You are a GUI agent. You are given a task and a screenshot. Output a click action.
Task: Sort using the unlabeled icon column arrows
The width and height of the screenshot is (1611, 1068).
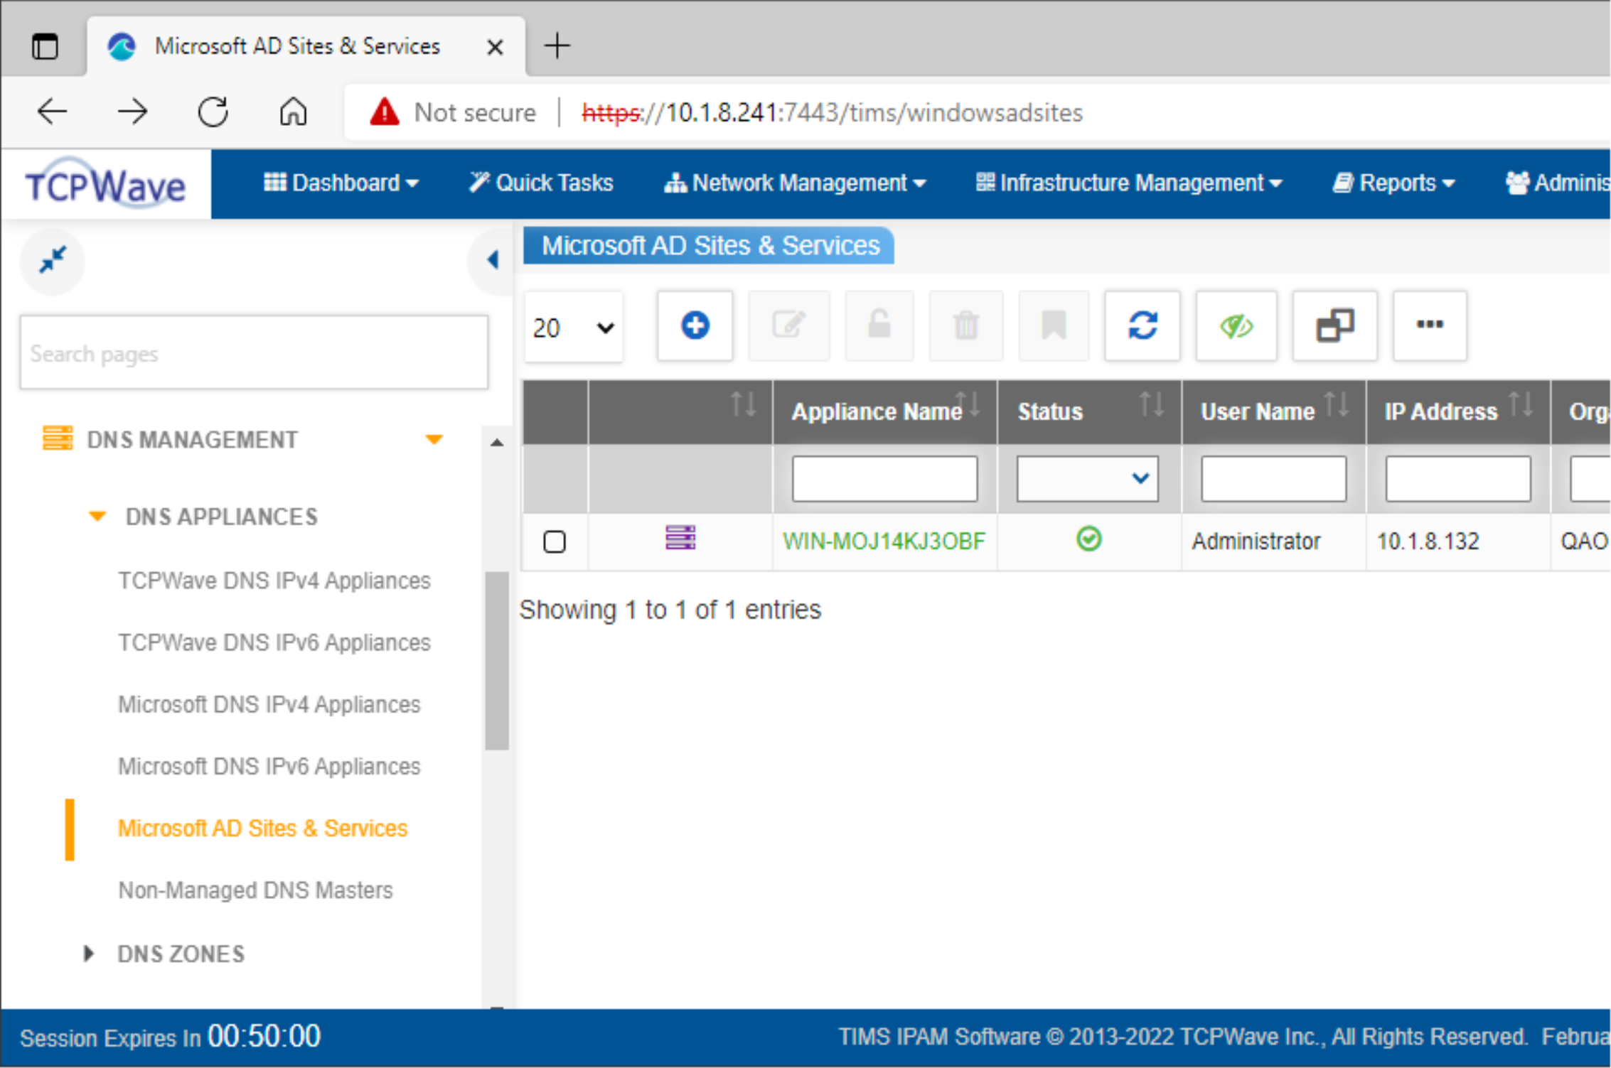[743, 405]
